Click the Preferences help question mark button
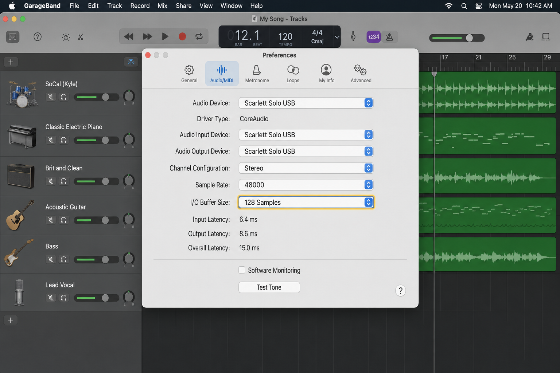 point(400,290)
